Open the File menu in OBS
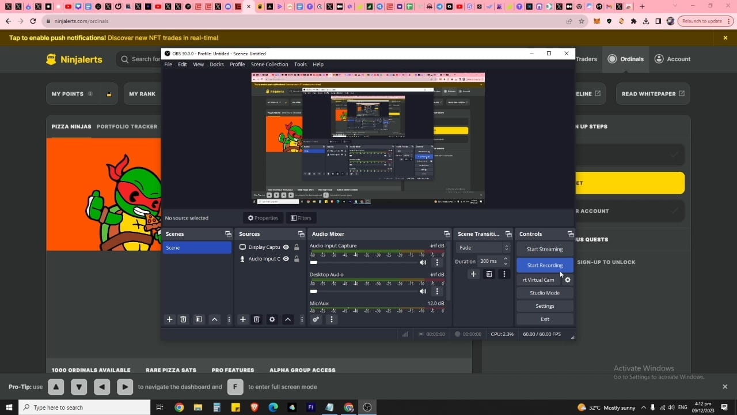The height and width of the screenshot is (415, 737). point(168,65)
